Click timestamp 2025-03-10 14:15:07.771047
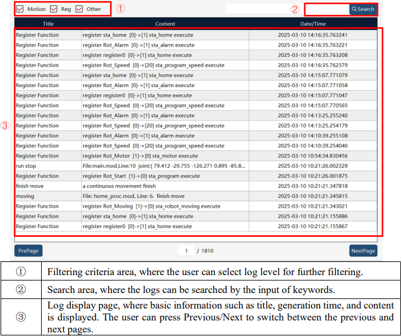The height and width of the screenshot is (336, 402). (x=313, y=95)
